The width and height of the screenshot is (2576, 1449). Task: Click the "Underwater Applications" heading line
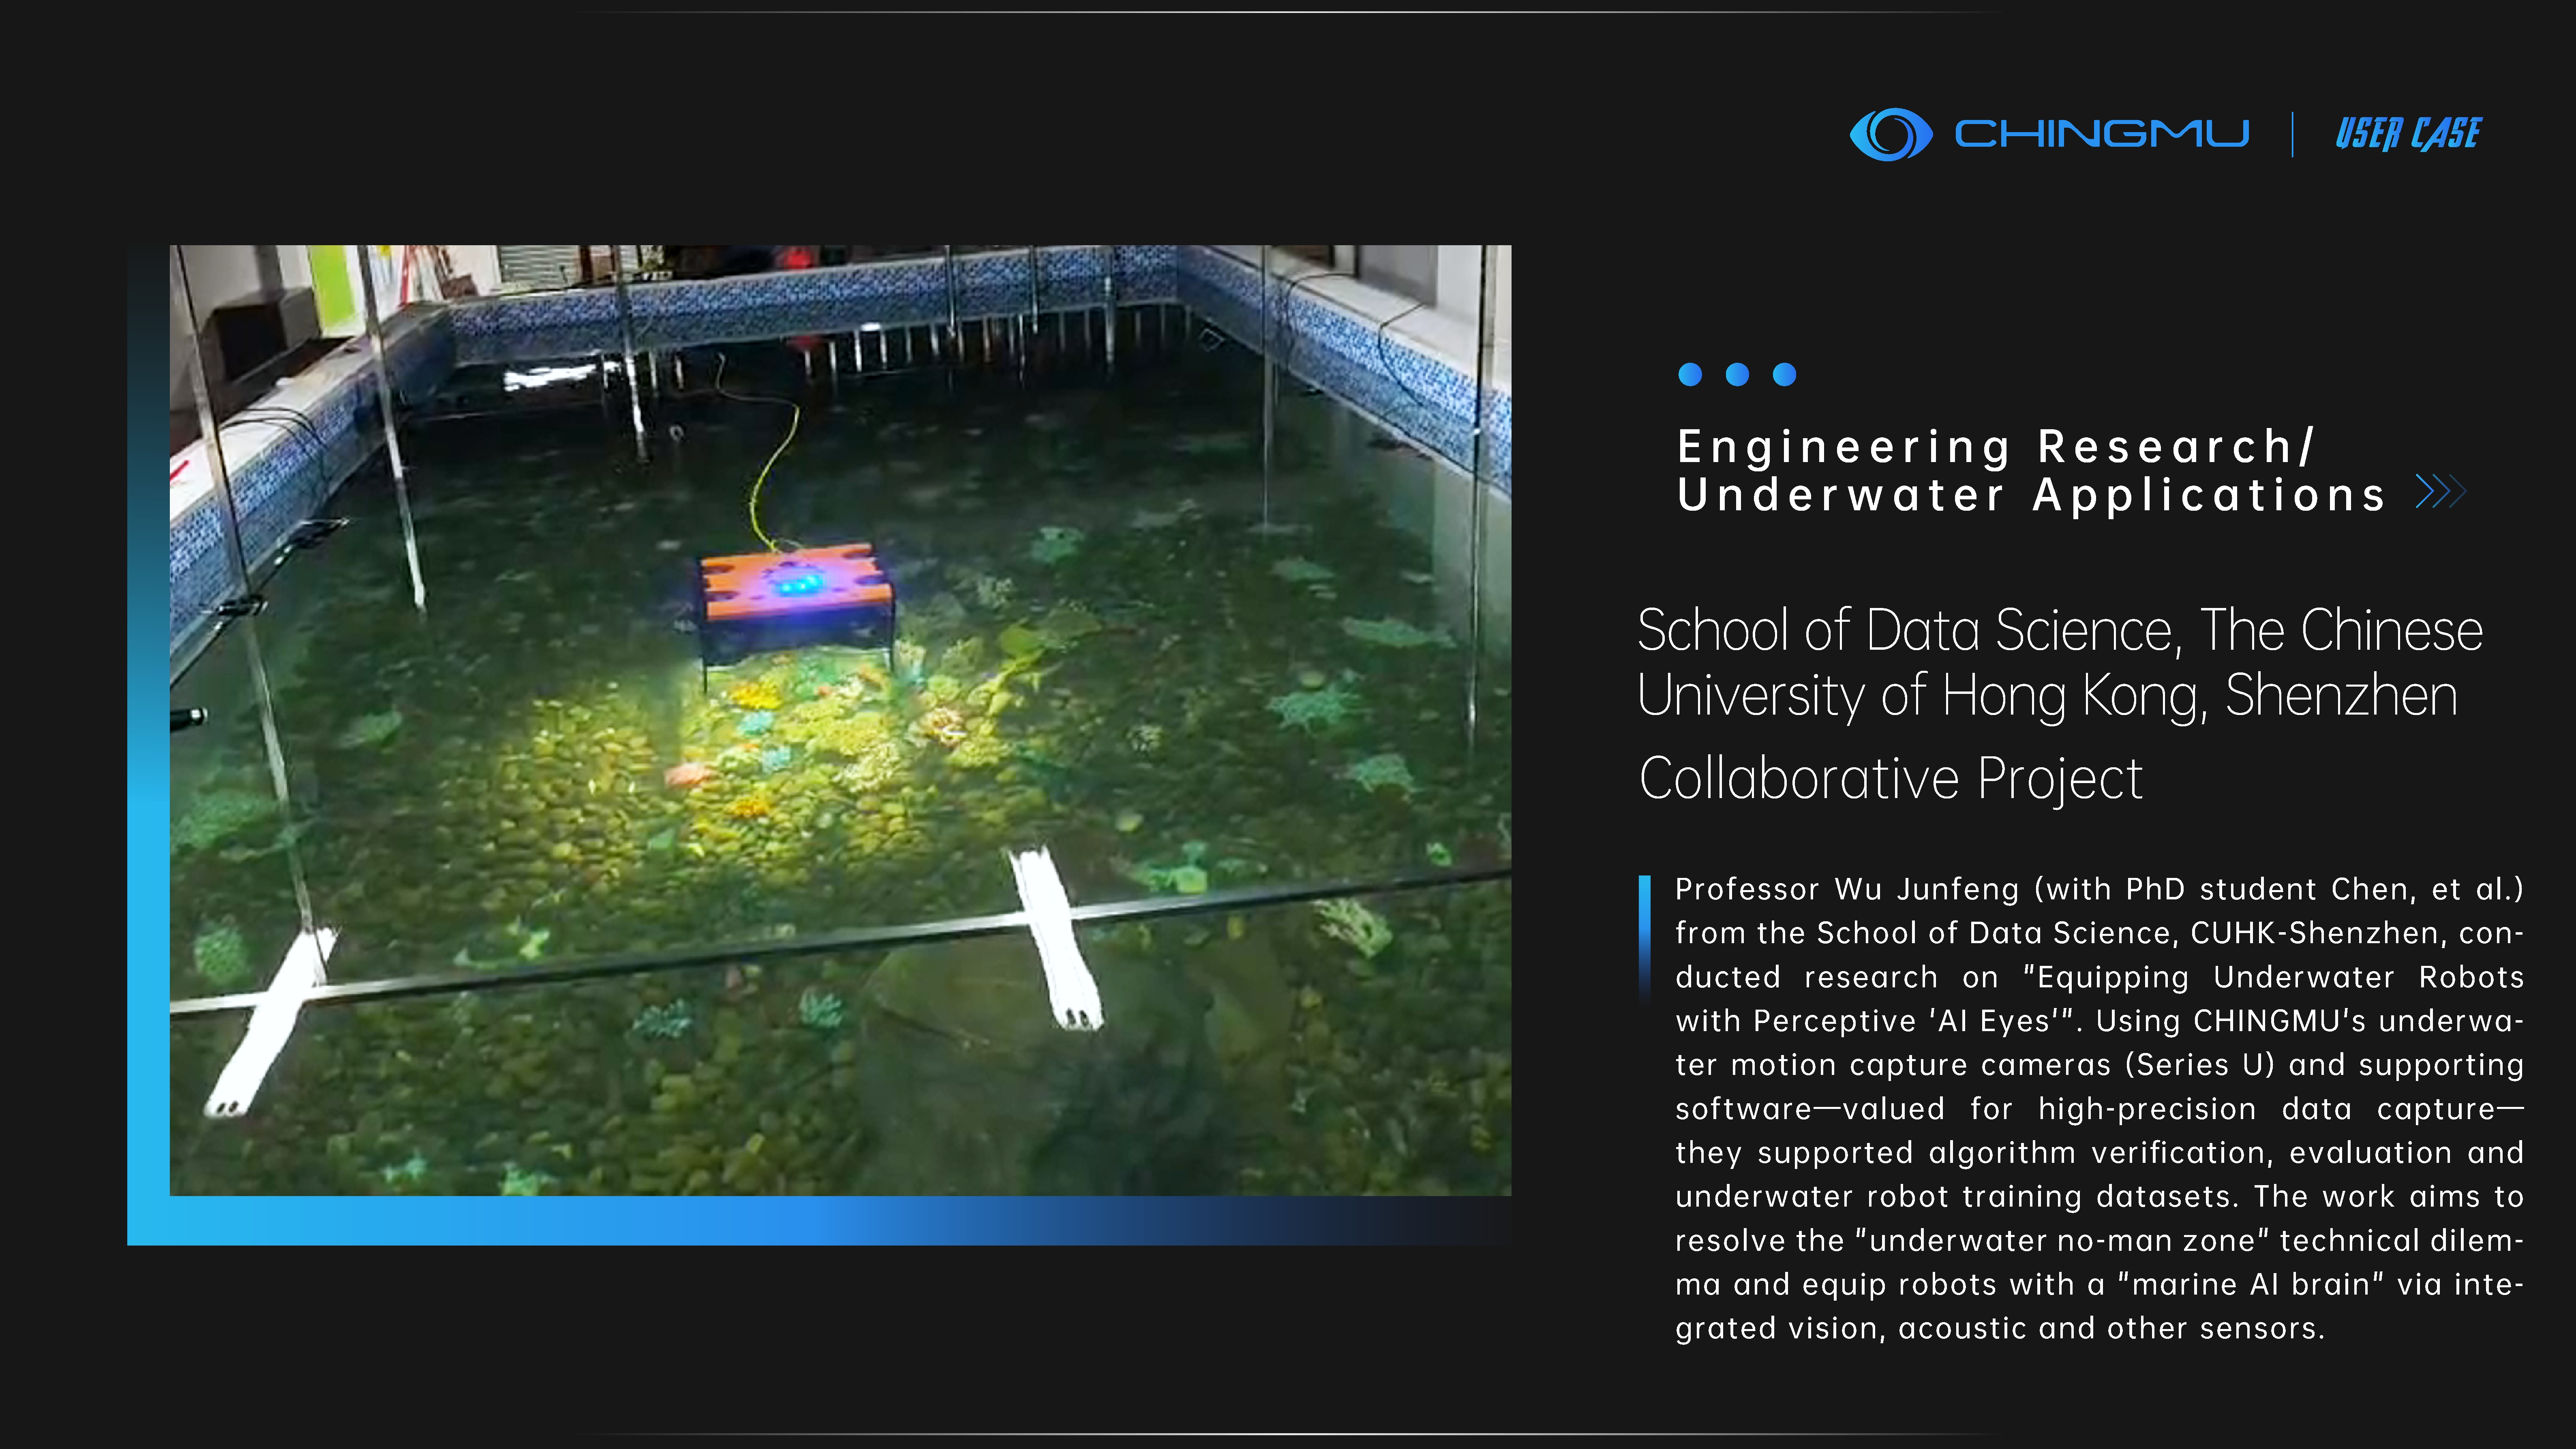pos(2032,495)
